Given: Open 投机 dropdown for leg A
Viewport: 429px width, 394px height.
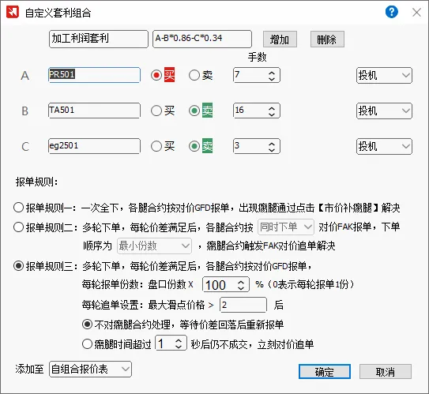Looking at the screenshot, I should [384, 75].
